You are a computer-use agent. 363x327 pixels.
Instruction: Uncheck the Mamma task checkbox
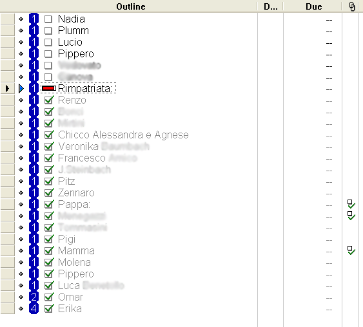49,250
